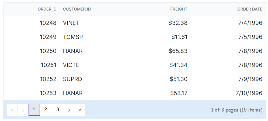The height and width of the screenshot is (121, 268).
Task: Sort by the Freight column header
Action: tap(179, 9)
